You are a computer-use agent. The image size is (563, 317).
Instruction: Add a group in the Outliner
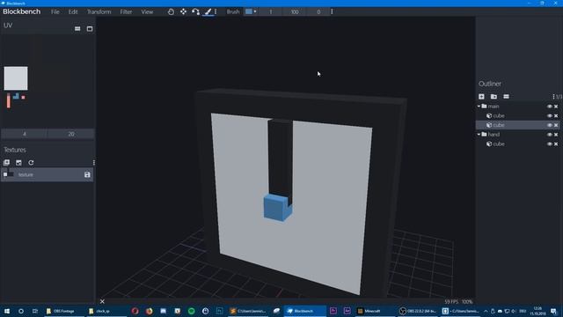[494, 96]
